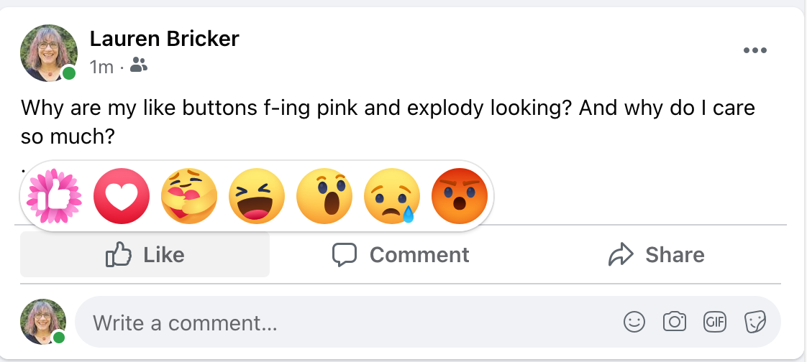This screenshot has height=362, width=807.
Task: Attach a photo using the camera icon
Action: [x=675, y=322]
